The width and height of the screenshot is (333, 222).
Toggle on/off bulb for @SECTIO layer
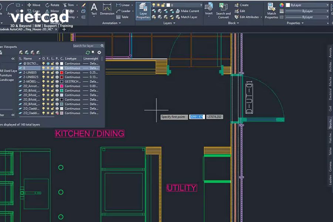pyautogui.click(x=44, y=64)
